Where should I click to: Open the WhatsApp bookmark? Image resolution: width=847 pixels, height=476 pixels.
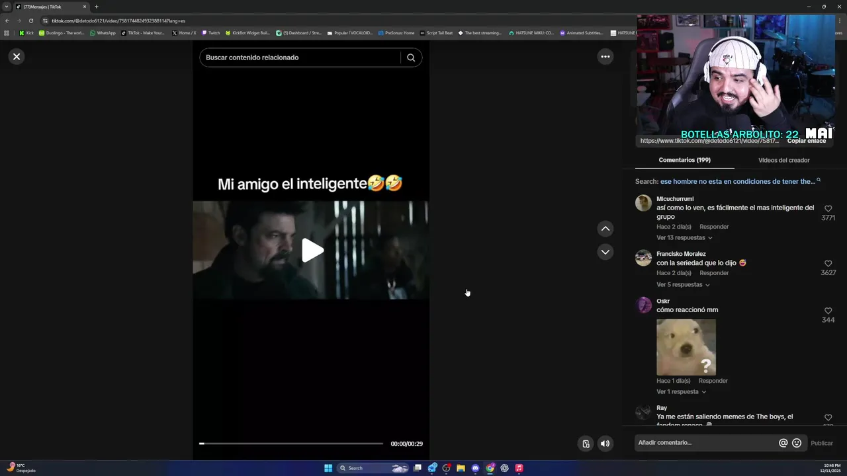pyautogui.click(x=103, y=33)
